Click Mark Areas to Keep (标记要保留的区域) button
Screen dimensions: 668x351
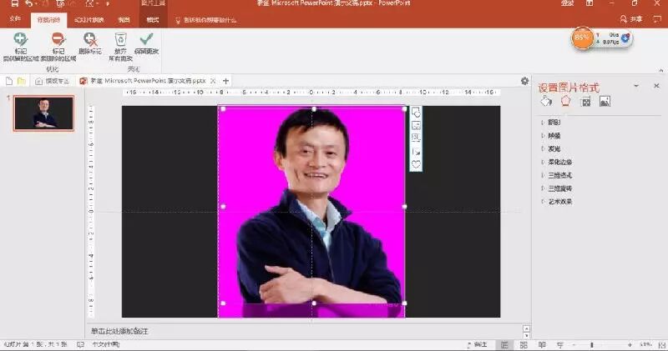point(20,46)
